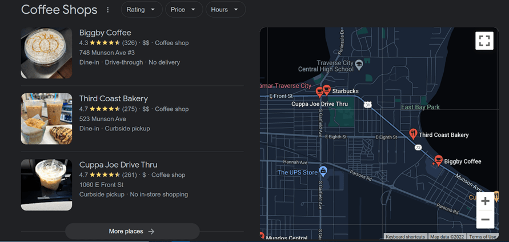Select the Third Coast Bakery map pin
The width and height of the screenshot is (509, 242).
click(x=413, y=134)
